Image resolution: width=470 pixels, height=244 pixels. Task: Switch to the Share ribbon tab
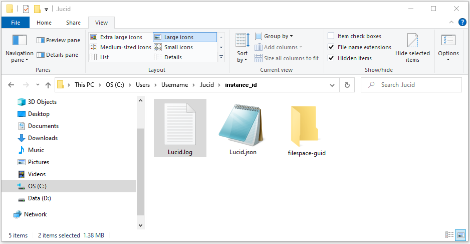(x=74, y=23)
